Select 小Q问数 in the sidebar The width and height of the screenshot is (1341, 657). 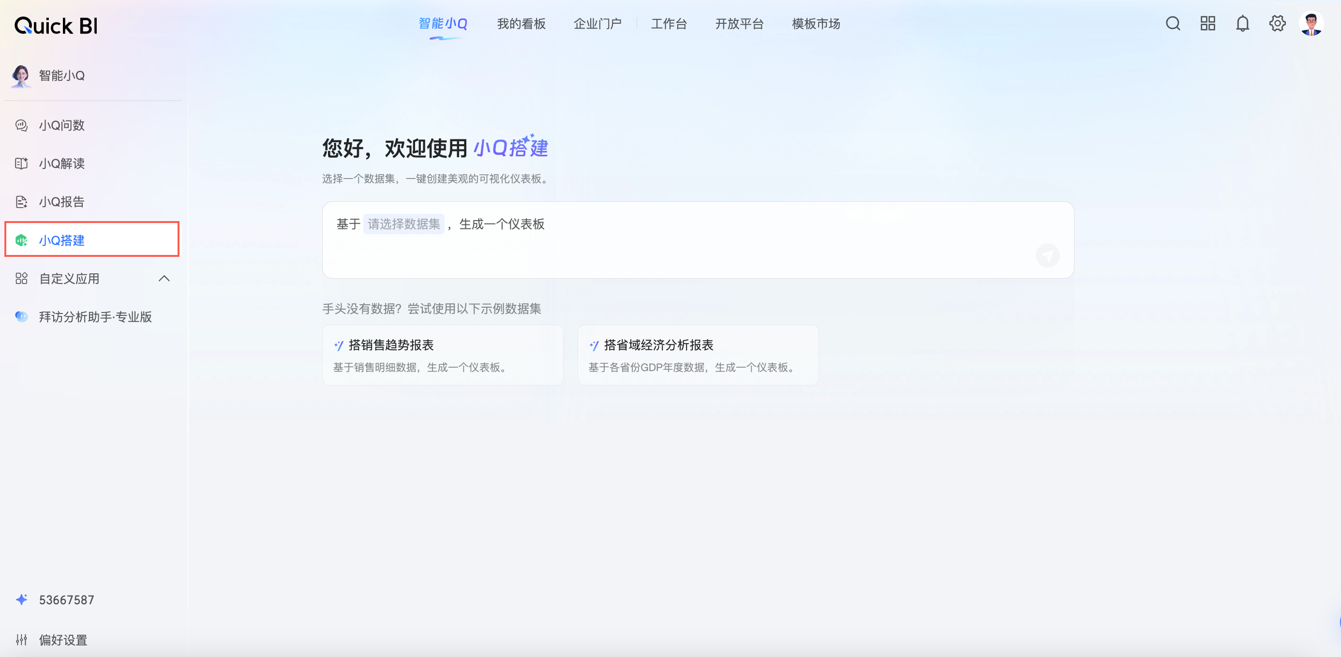pos(92,125)
